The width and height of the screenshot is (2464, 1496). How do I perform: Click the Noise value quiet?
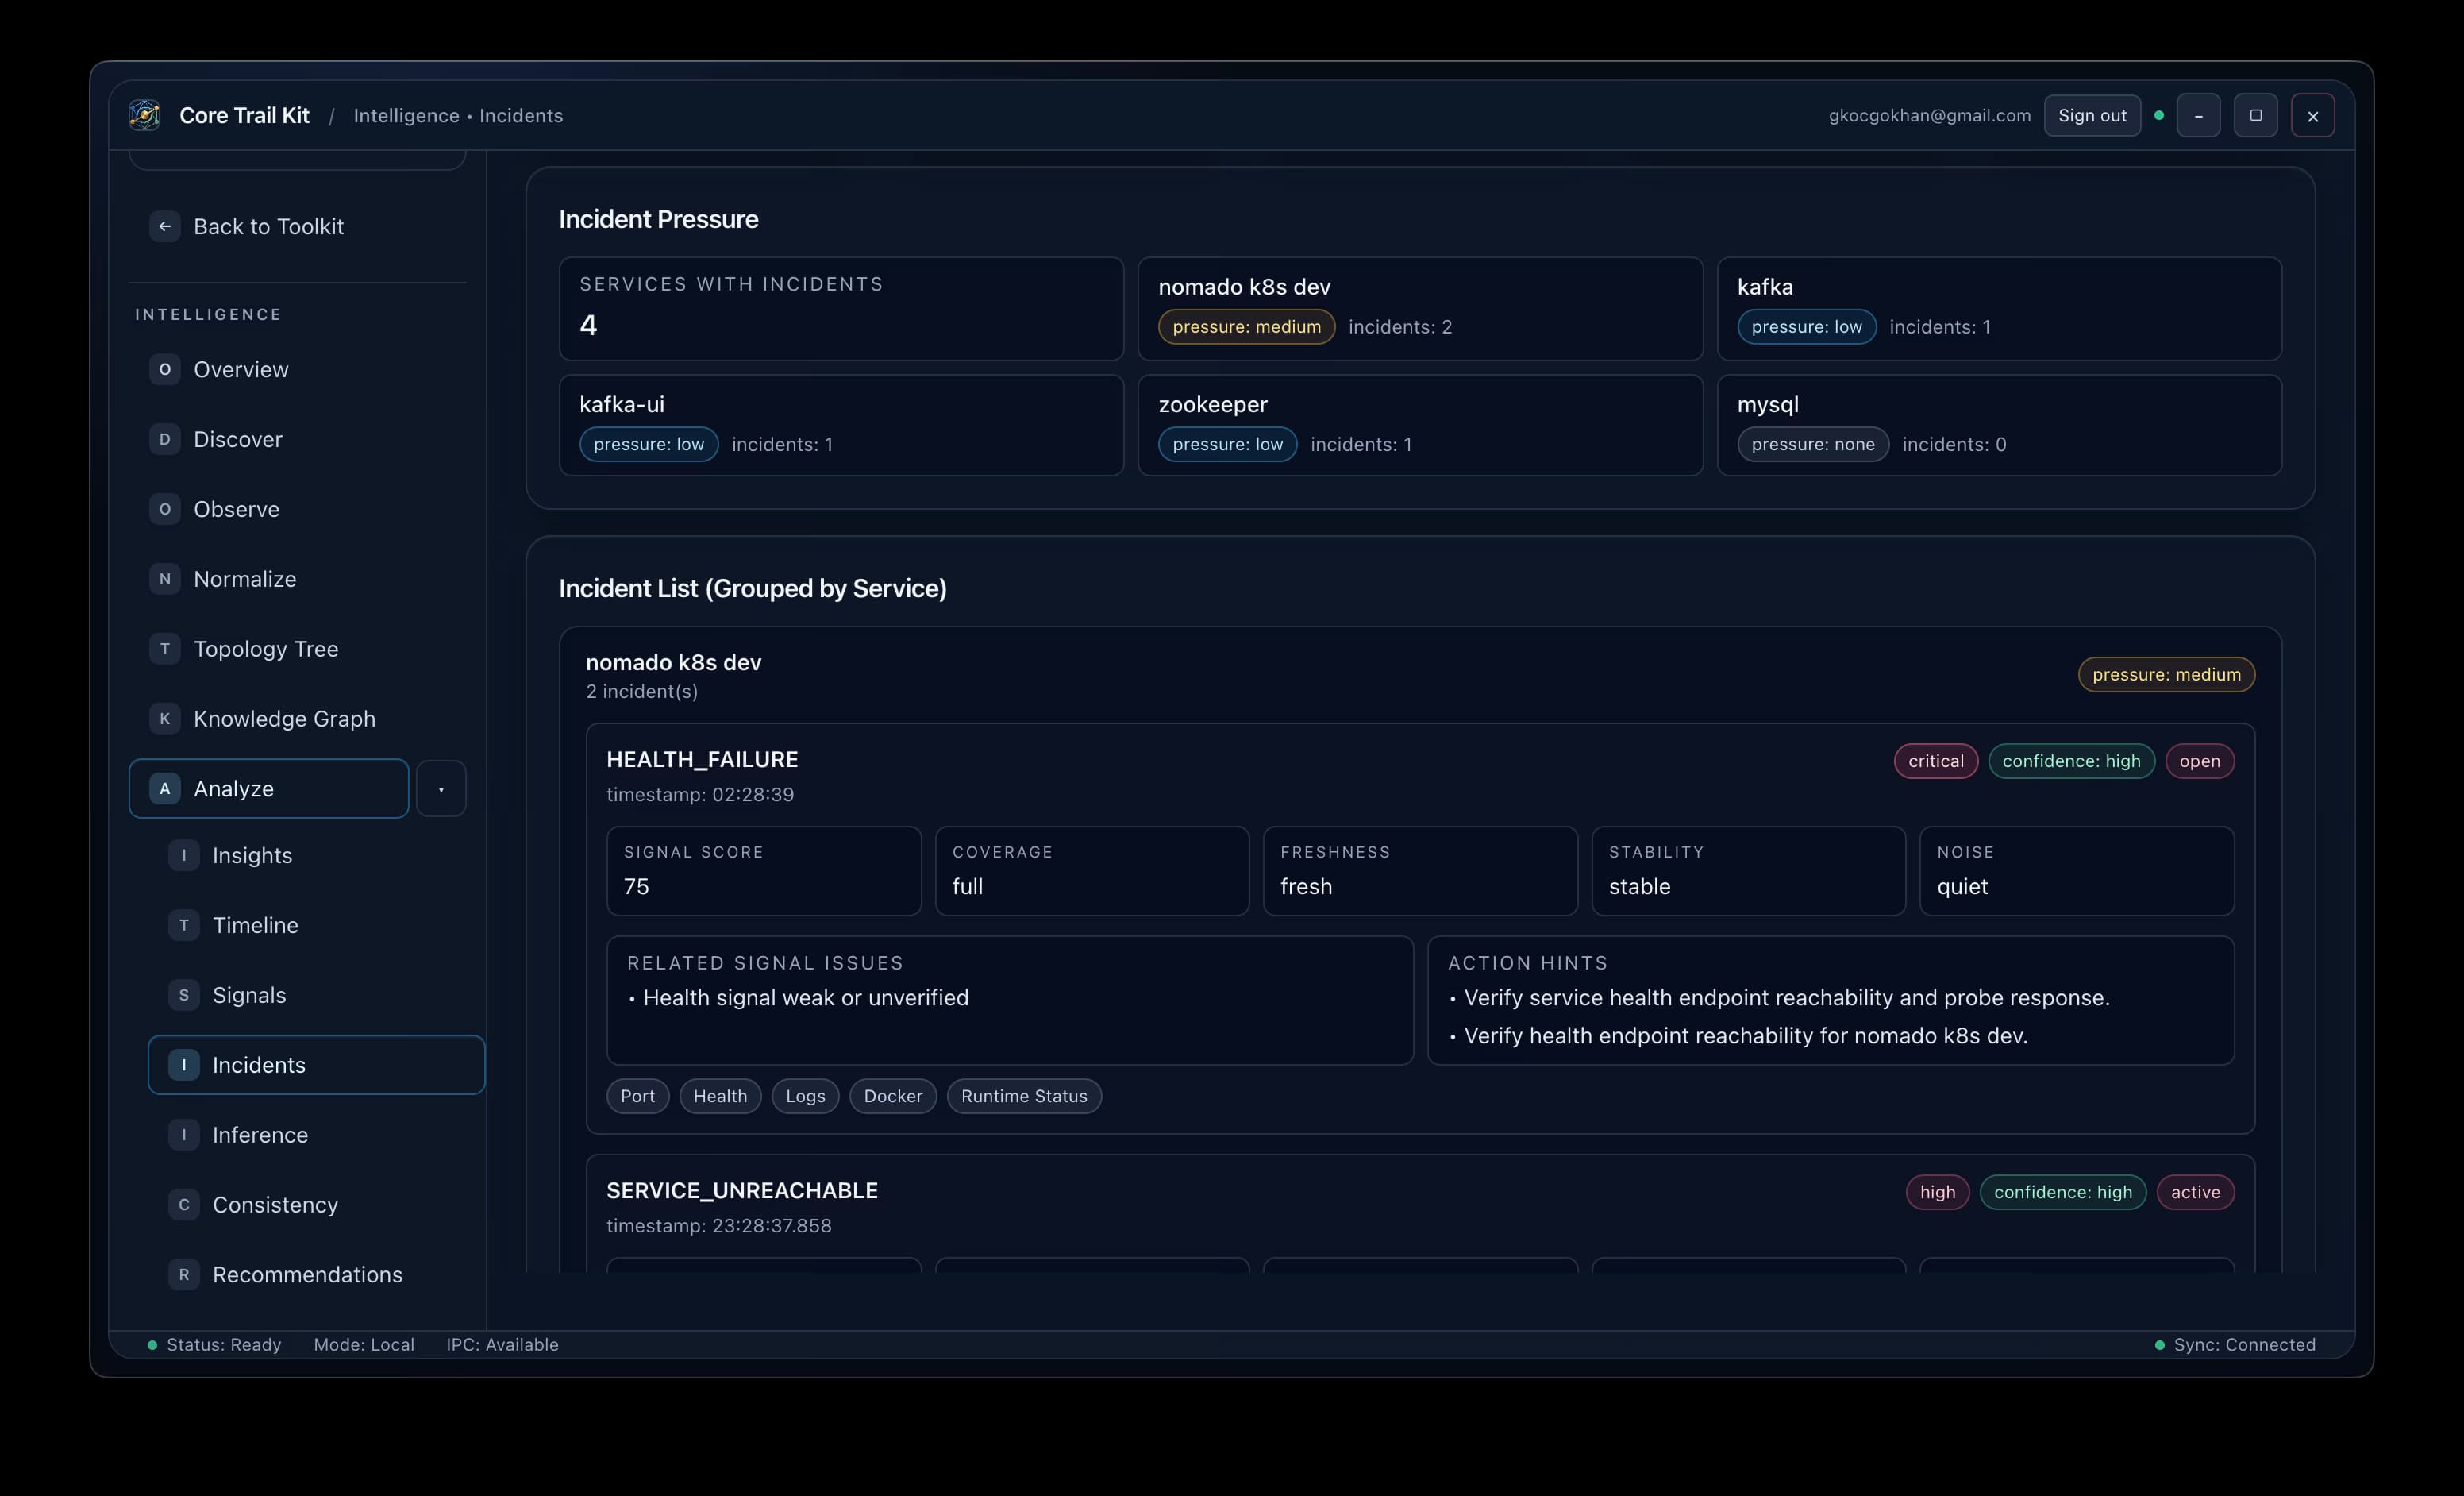pyautogui.click(x=1962, y=886)
